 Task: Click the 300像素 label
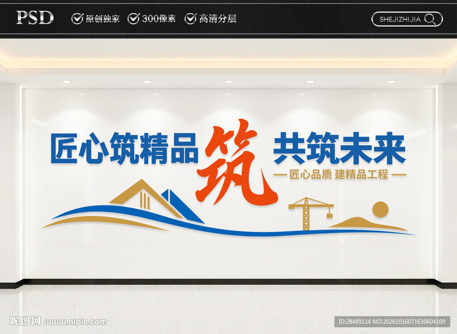pos(159,19)
